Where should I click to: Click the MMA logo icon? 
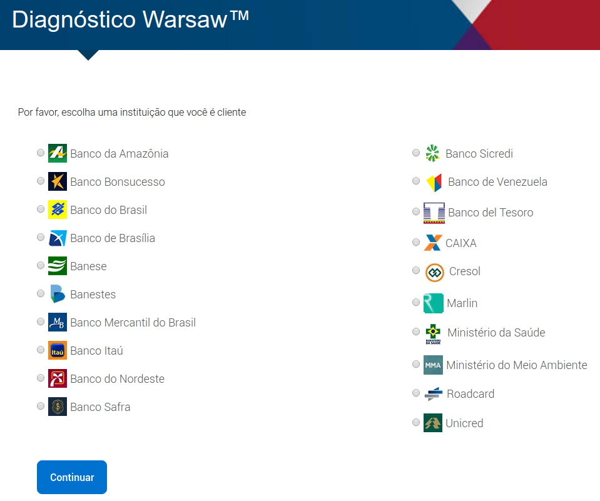433,365
